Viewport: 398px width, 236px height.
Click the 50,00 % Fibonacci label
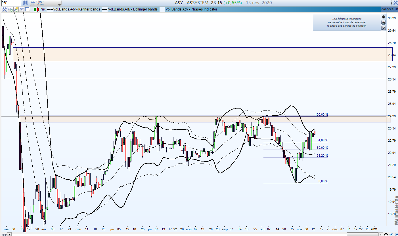[322, 148]
